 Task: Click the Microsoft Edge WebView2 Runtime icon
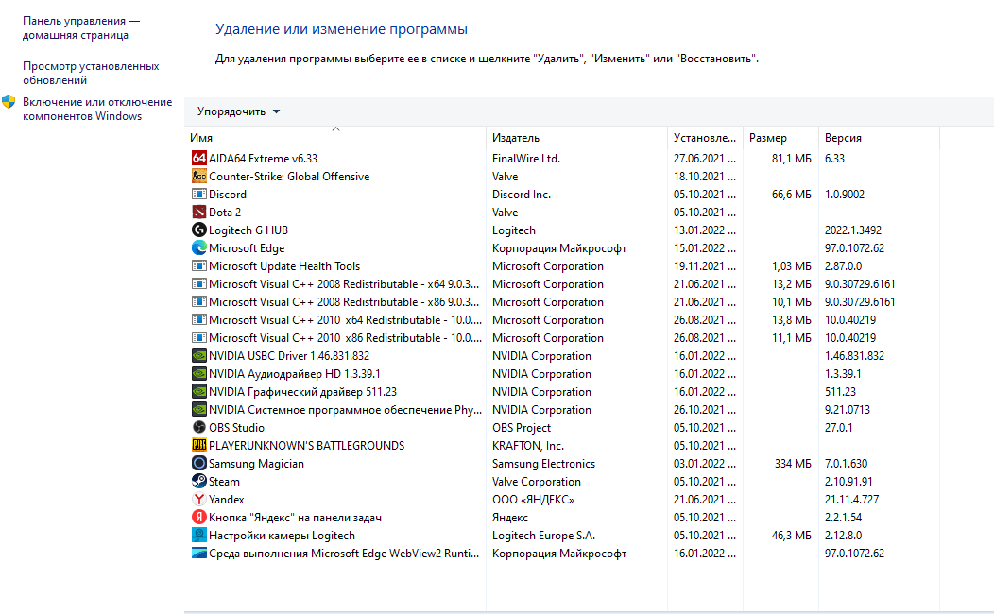tap(199, 553)
